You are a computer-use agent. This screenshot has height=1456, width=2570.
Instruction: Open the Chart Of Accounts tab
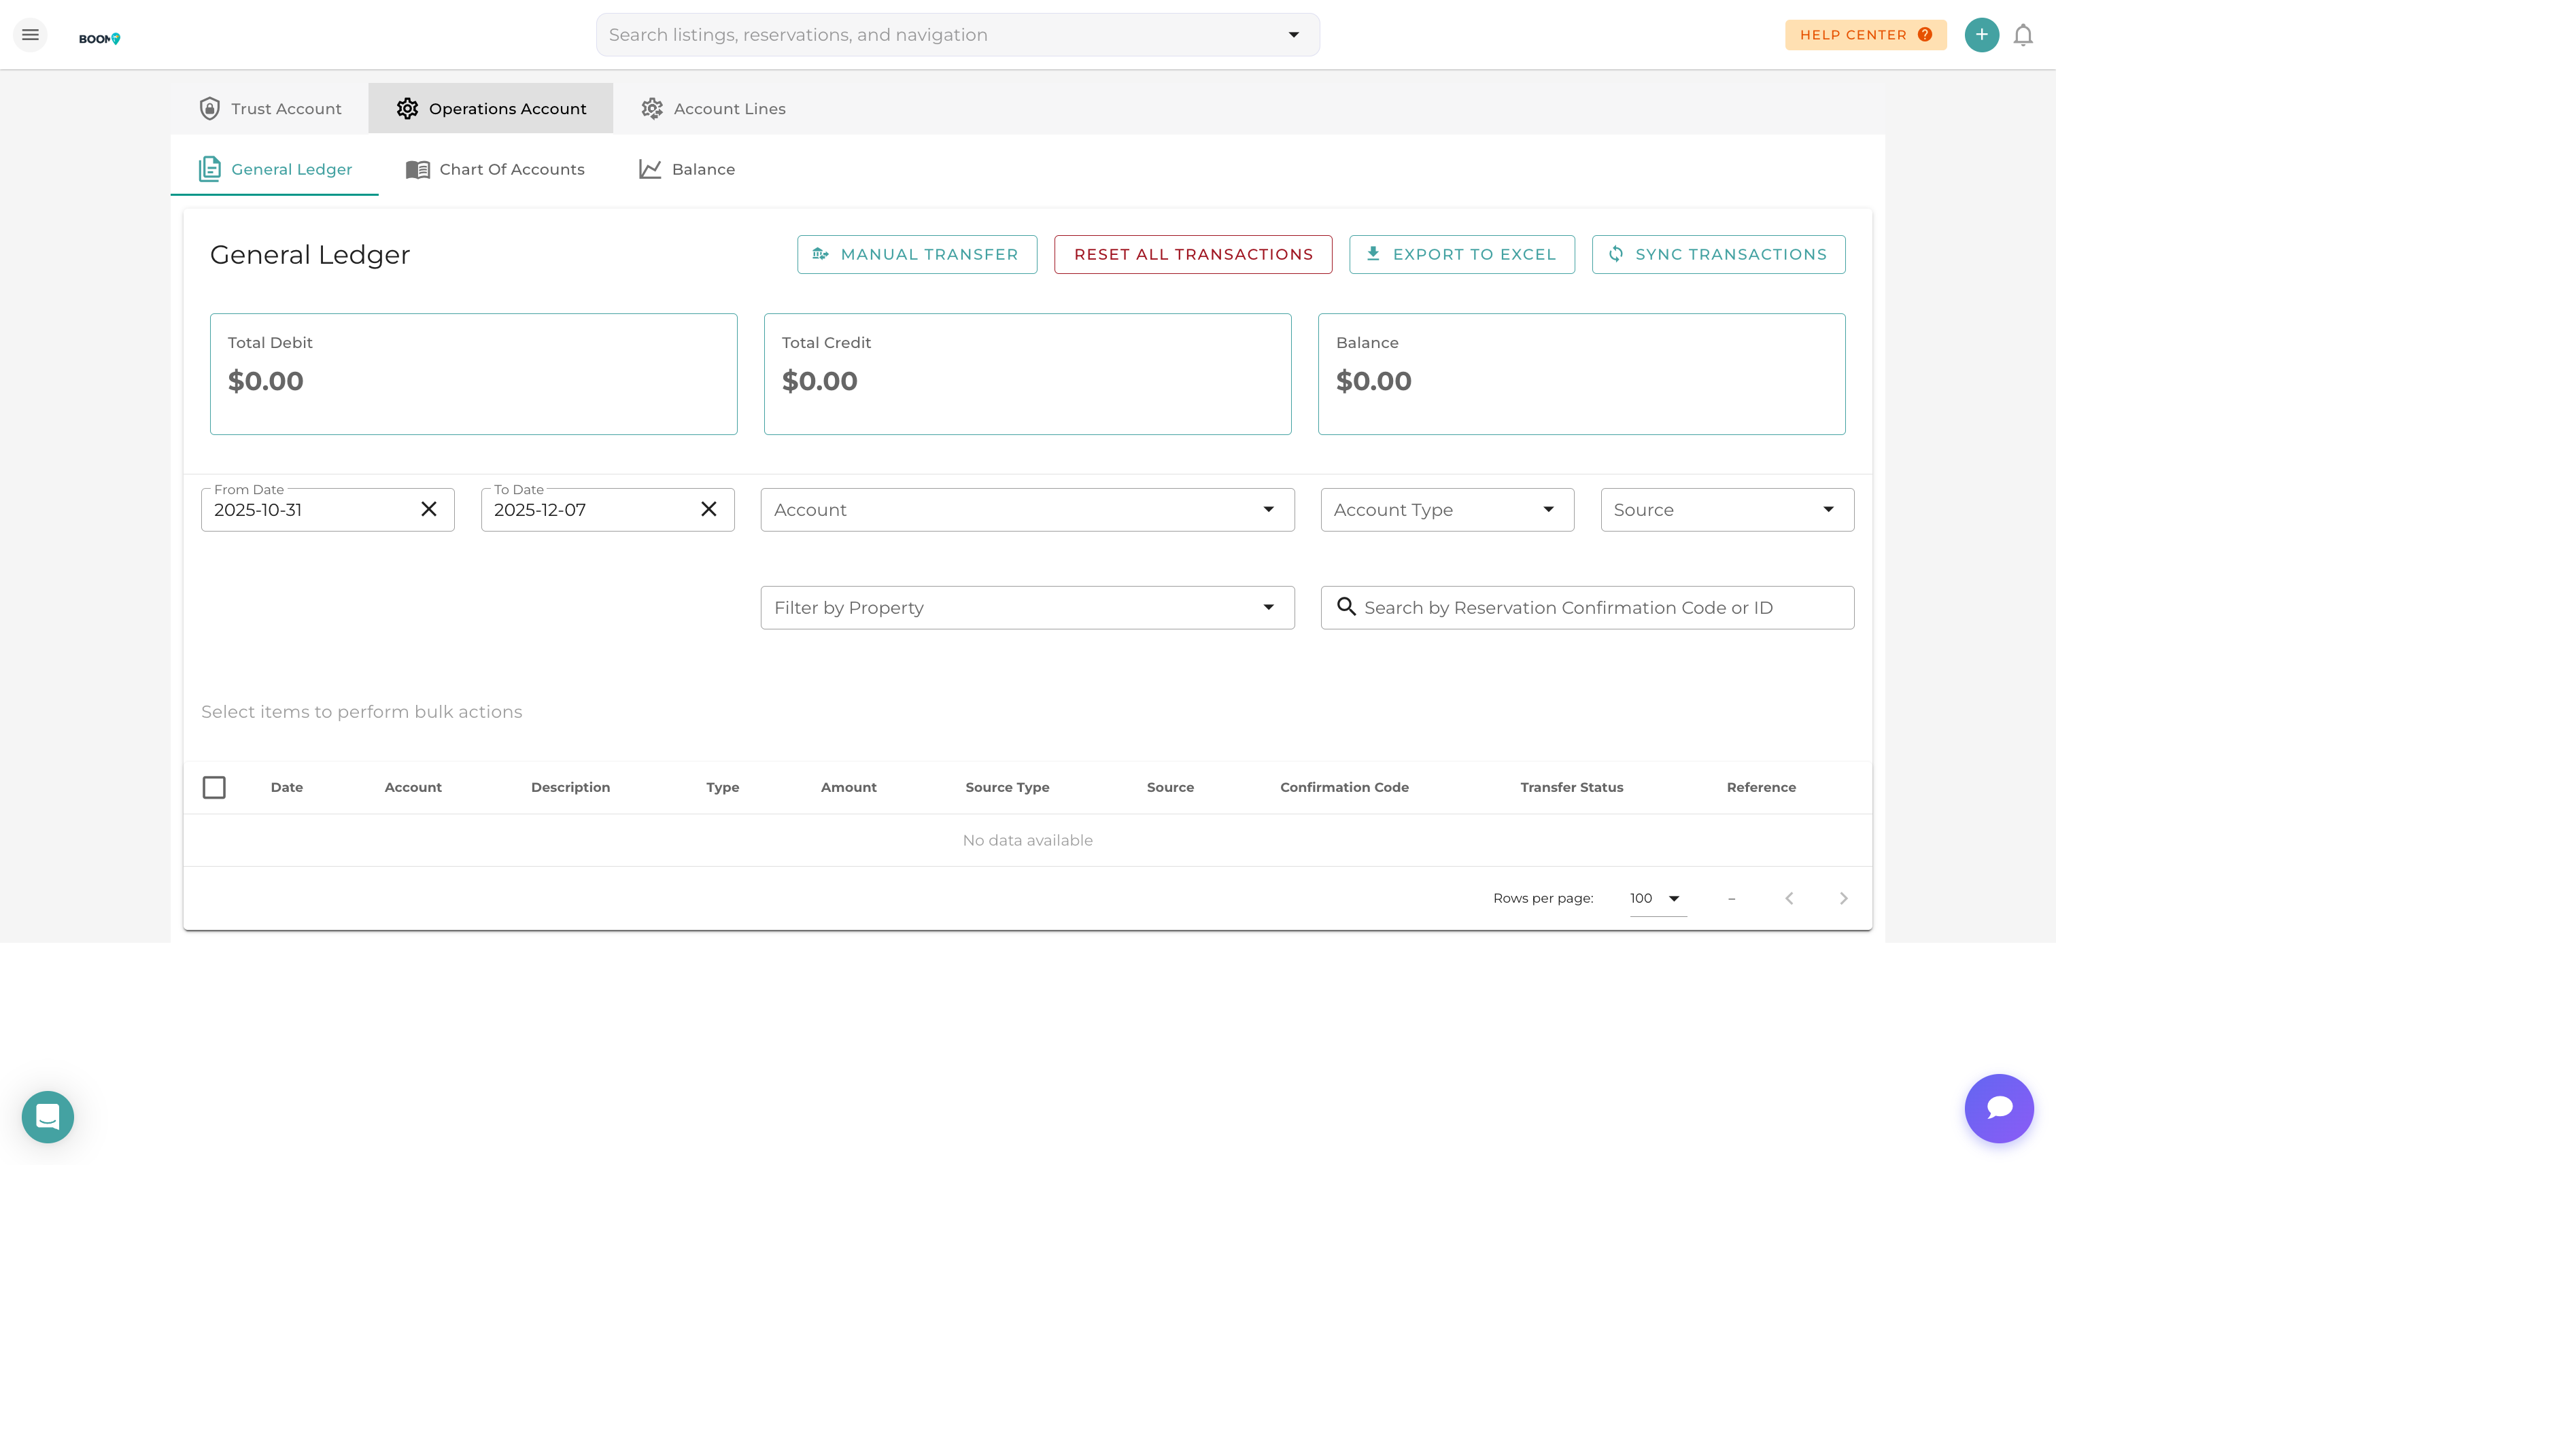click(495, 169)
